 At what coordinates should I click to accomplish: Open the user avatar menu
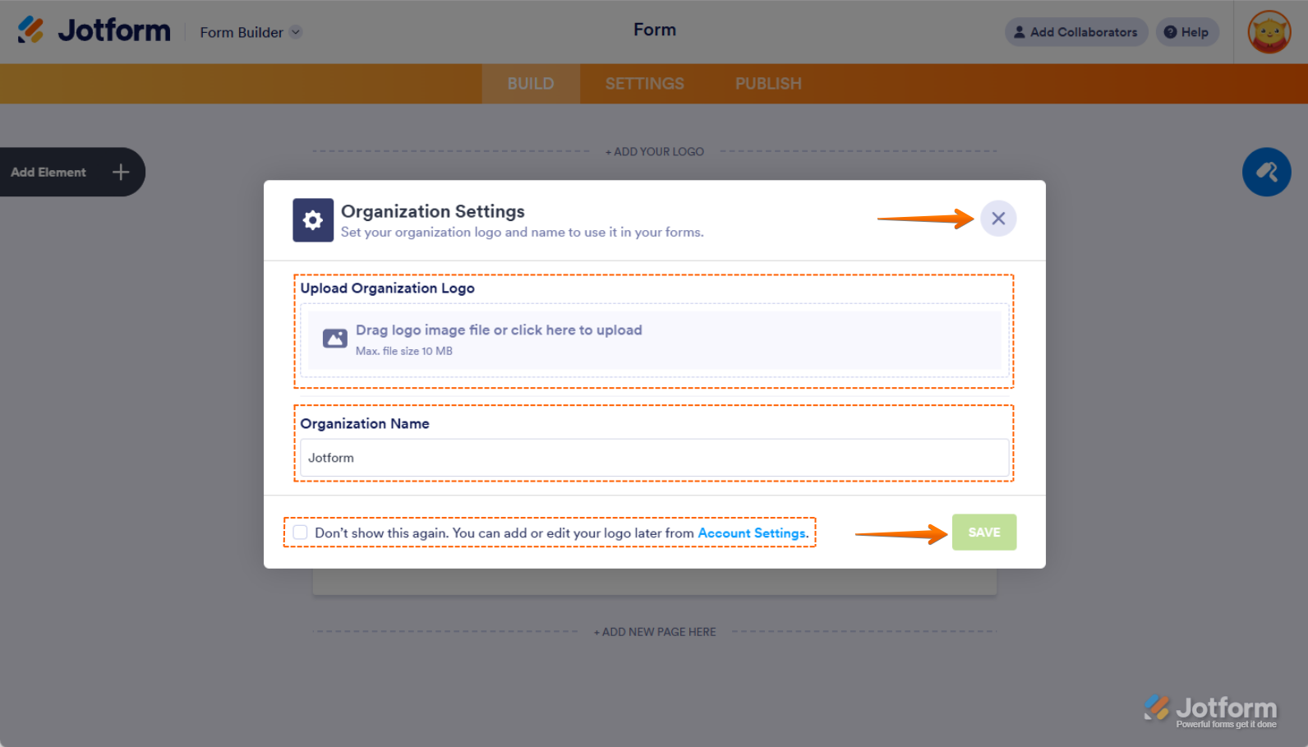point(1269,32)
